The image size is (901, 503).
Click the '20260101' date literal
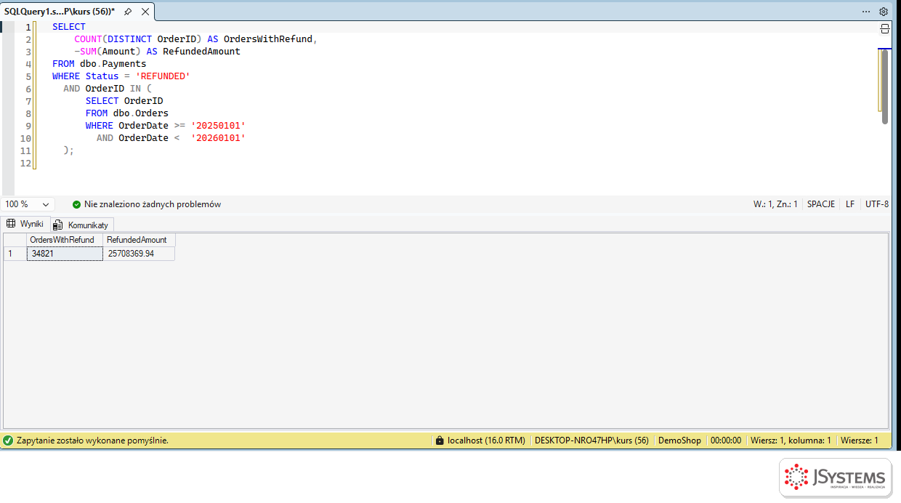[218, 138]
